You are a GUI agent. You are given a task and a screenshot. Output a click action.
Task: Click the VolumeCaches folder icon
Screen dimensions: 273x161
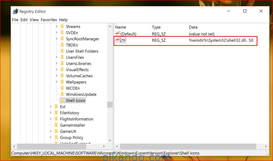(x=62, y=76)
